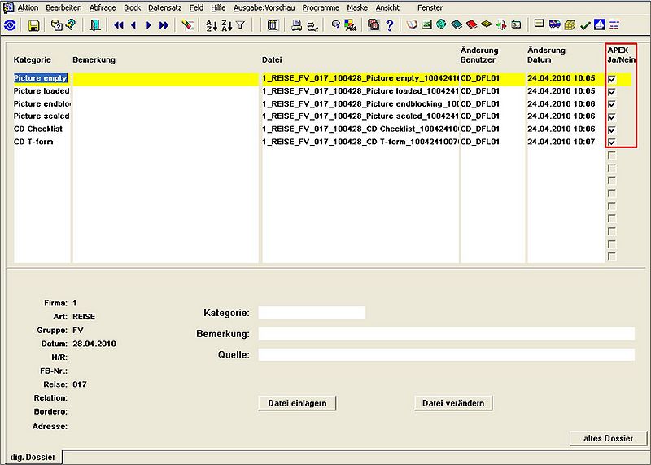Go to next record arrow

tap(149, 25)
